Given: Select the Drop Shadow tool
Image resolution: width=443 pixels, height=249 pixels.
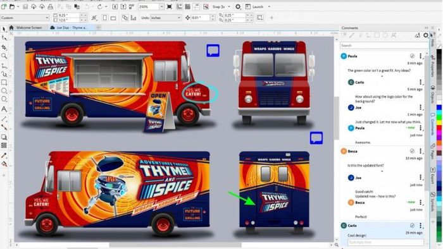Looking at the screenshot, I should tap(4, 137).
